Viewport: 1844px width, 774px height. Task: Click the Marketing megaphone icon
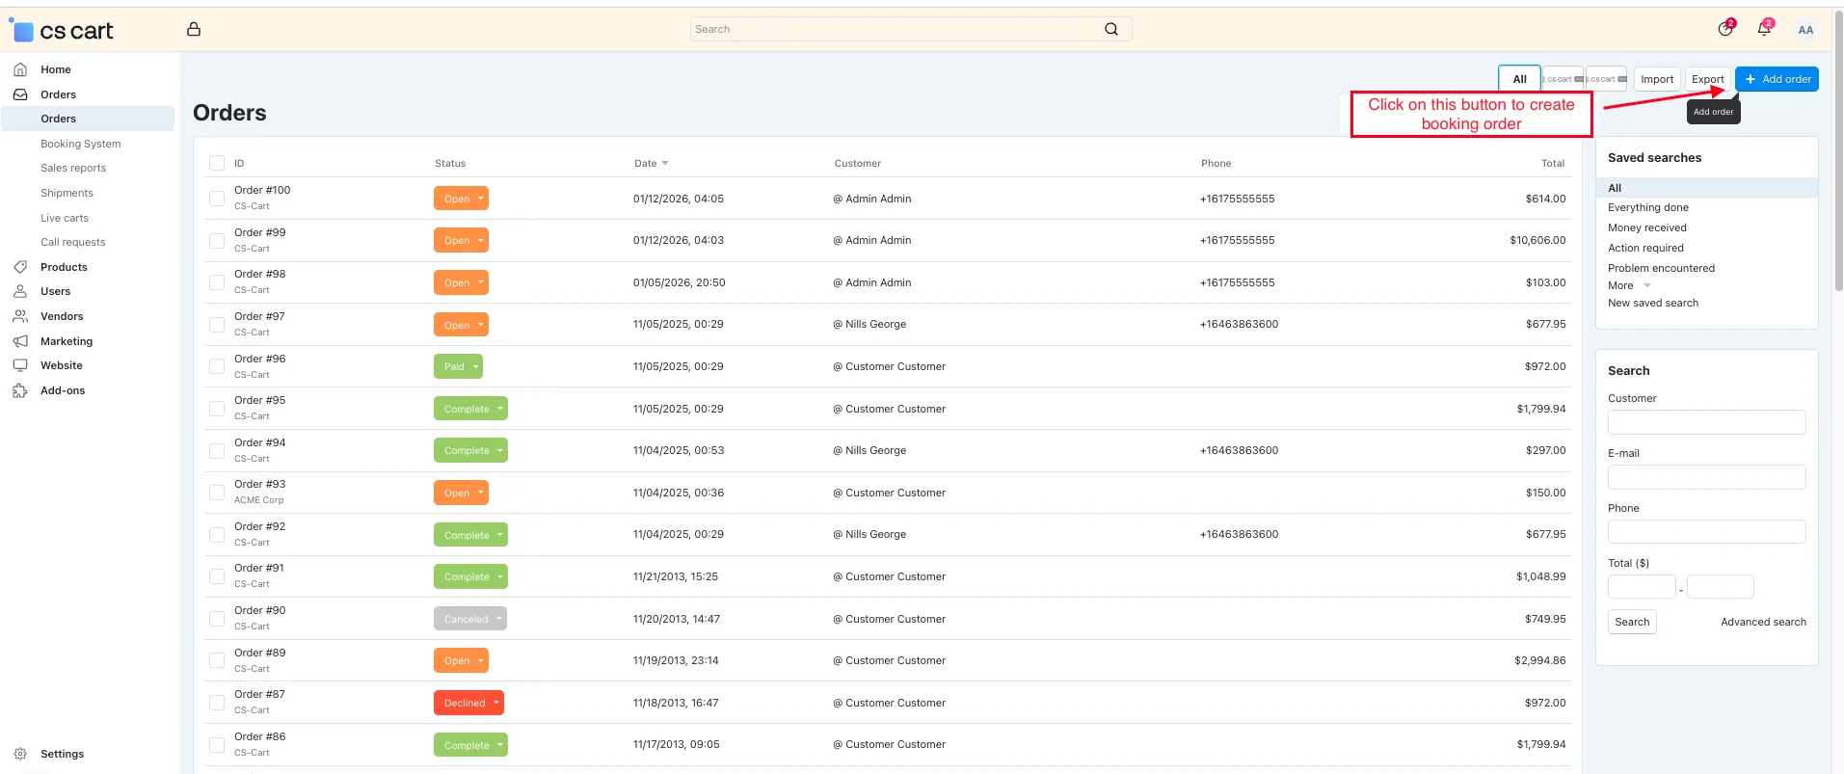point(20,341)
